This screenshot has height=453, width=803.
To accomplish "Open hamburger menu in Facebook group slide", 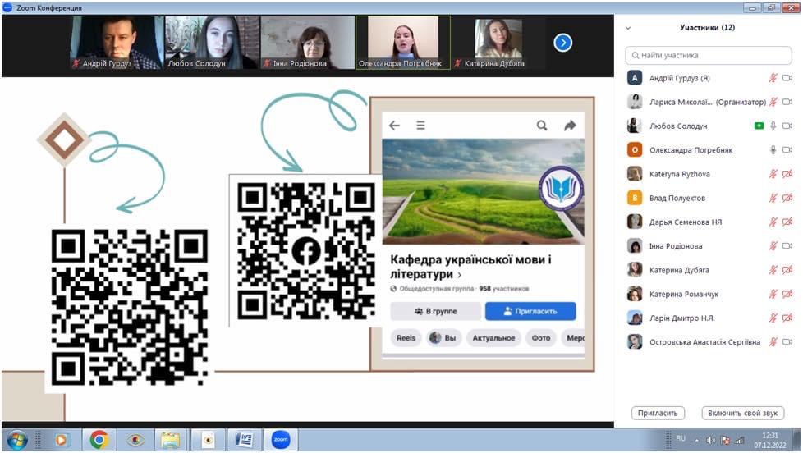I will click(420, 126).
